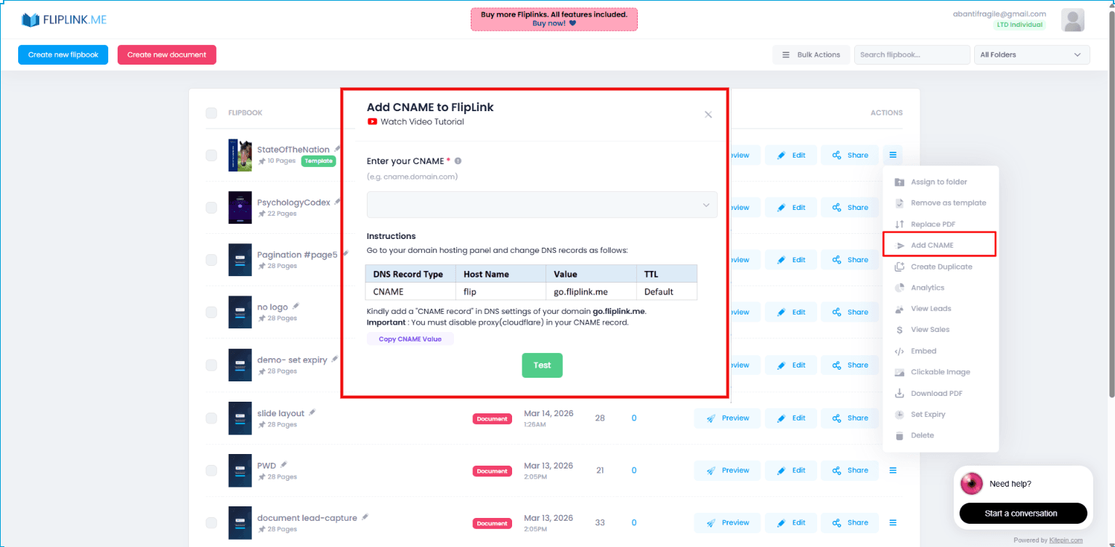The height and width of the screenshot is (547, 1115).
Task: Select the PsychologyCodex checkbox
Action: [211, 207]
